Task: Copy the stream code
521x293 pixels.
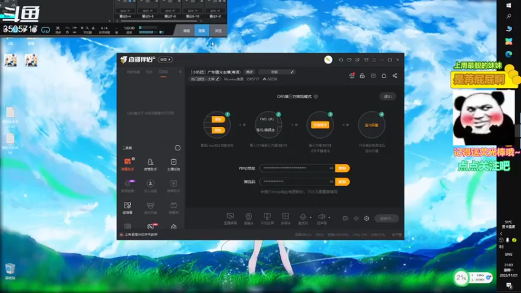Action: coord(343,182)
